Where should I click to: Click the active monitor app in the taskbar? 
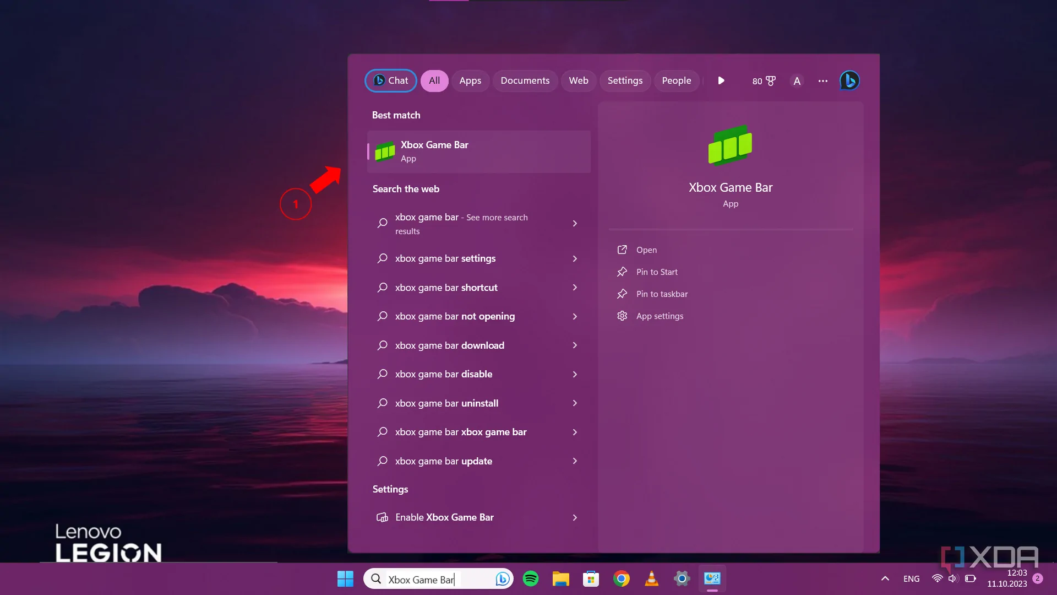[x=712, y=578]
